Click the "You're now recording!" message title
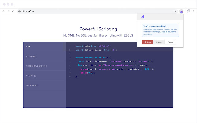This screenshot has width=197, height=123. tap(155, 26)
